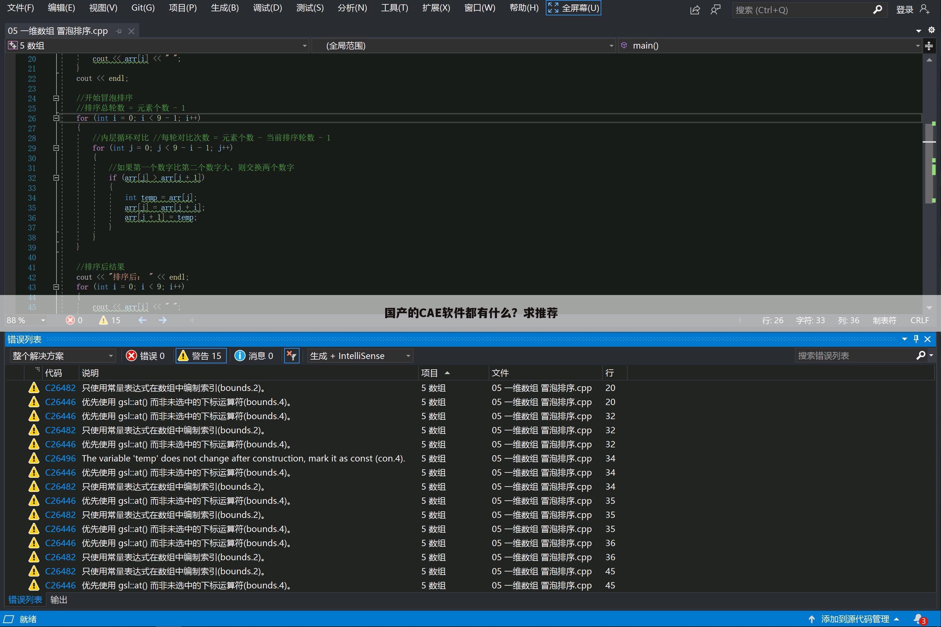
Task: Switch to the 输出 tab
Action: 59,600
